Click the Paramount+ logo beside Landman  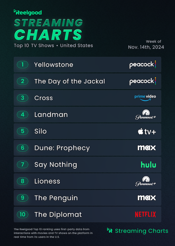145,114
